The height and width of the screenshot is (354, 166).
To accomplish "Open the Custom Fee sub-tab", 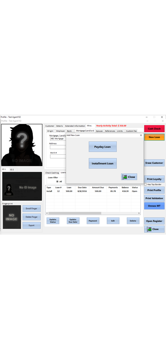I will tap(131, 131).
